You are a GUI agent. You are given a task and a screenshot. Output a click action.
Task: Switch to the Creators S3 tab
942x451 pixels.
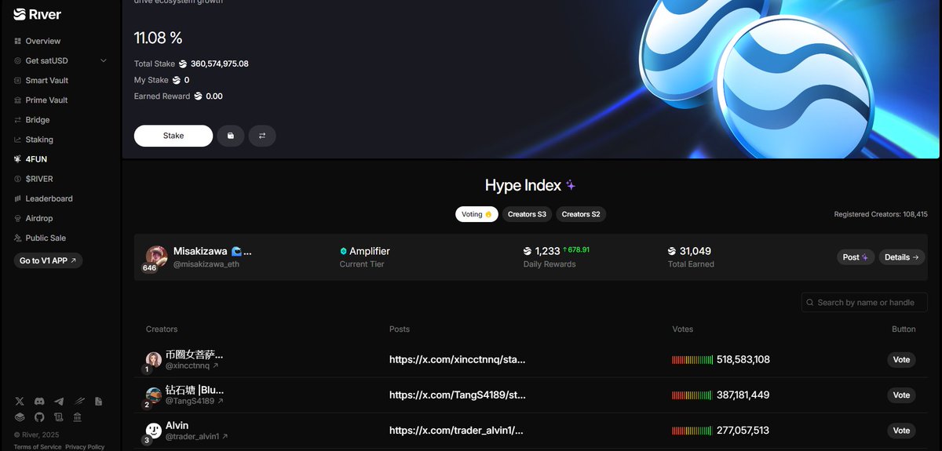pyautogui.click(x=527, y=214)
